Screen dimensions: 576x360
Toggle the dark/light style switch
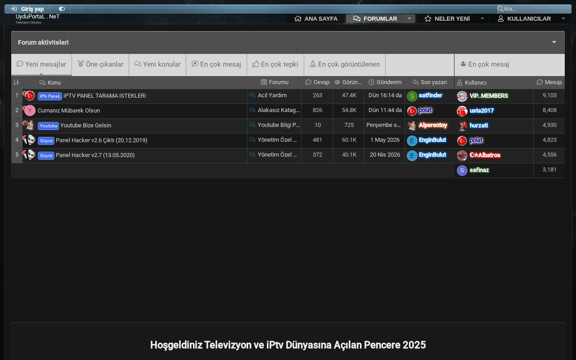pyautogui.click(x=62, y=9)
